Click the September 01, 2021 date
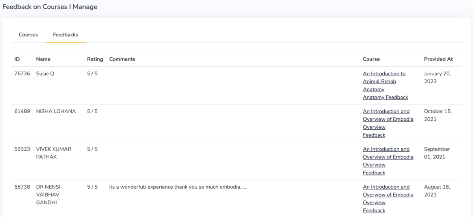 coord(437,153)
